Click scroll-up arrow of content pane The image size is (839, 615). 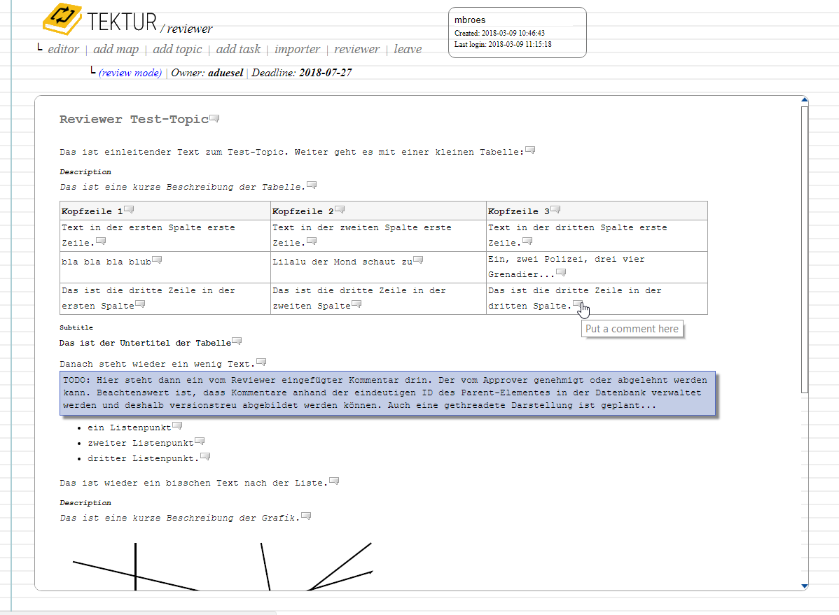805,101
